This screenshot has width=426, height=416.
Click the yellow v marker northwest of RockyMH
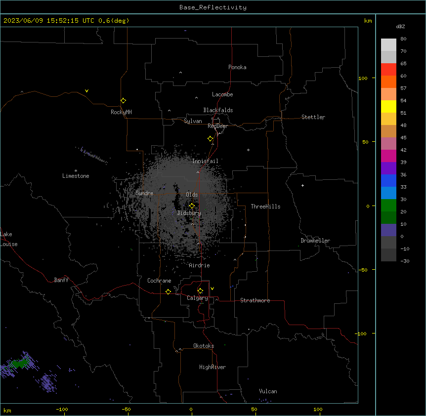coord(86,91)
